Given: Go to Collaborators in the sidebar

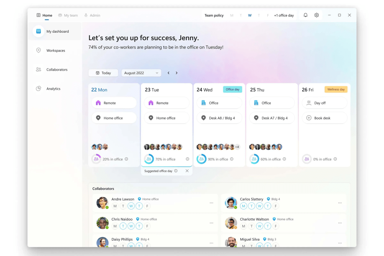Looking at the screenshot, I should (57, 70).
